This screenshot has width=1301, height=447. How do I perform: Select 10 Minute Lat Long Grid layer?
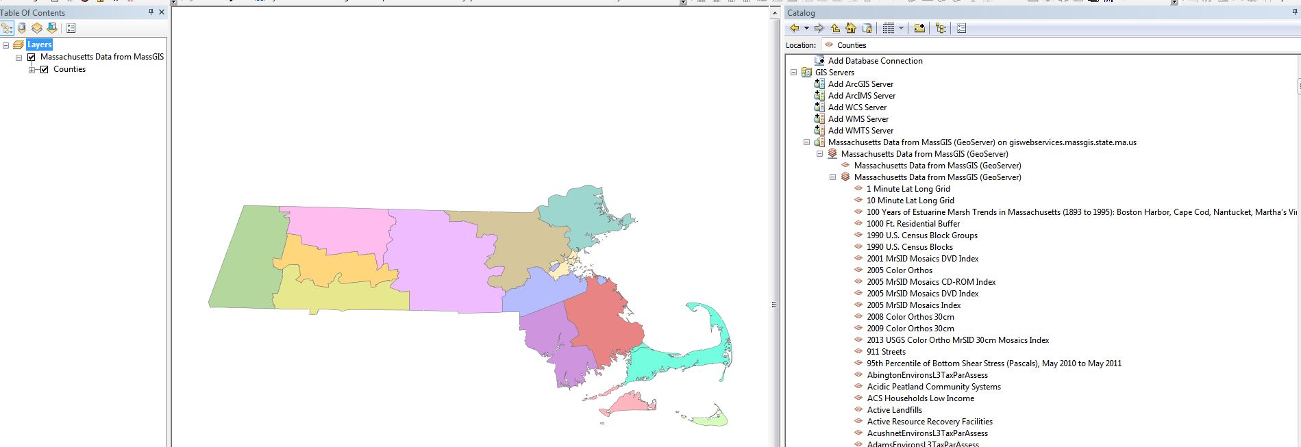(x=910, y=201)
